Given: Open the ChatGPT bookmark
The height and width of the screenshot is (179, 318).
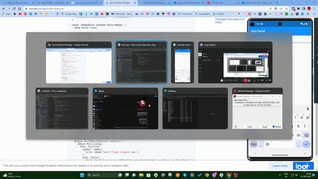Looking at the screenshot, I should (x=219, y=14).
